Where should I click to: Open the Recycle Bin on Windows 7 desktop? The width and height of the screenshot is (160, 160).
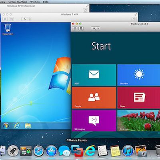(x=8, y=29)
